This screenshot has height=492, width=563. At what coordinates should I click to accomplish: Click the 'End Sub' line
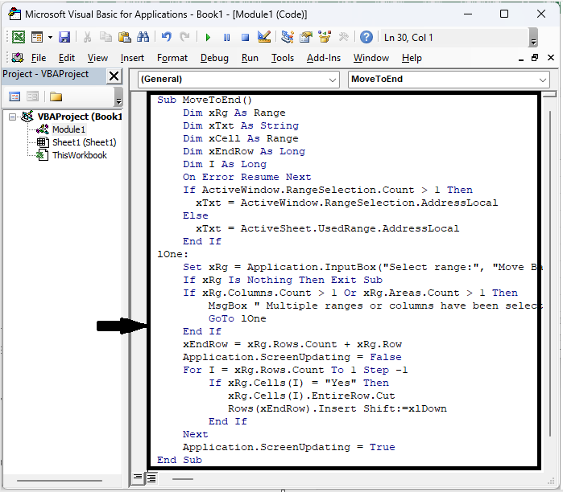(x=180, y=460)
